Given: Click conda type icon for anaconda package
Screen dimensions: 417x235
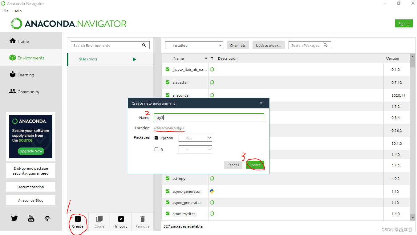Looking at the screenshot, I should (212, 95).
